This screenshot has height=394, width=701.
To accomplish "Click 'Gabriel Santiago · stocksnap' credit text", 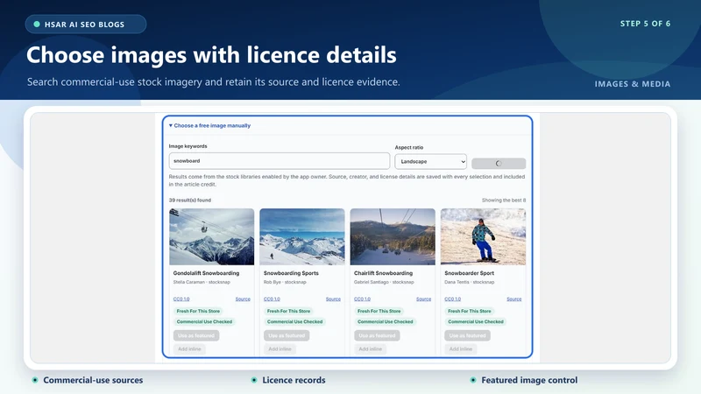I will (x=384, y=282).
